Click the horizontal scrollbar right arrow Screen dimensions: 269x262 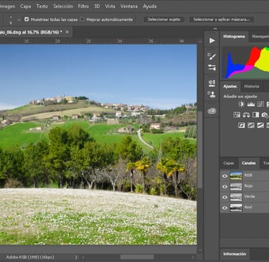[x=193, y=257]
